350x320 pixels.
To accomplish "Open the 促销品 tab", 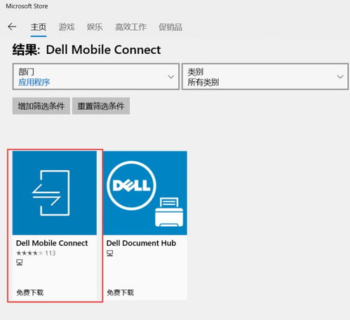I will point(170,27).
